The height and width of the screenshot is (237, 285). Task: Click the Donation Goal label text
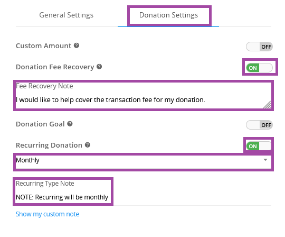[40, 124]
